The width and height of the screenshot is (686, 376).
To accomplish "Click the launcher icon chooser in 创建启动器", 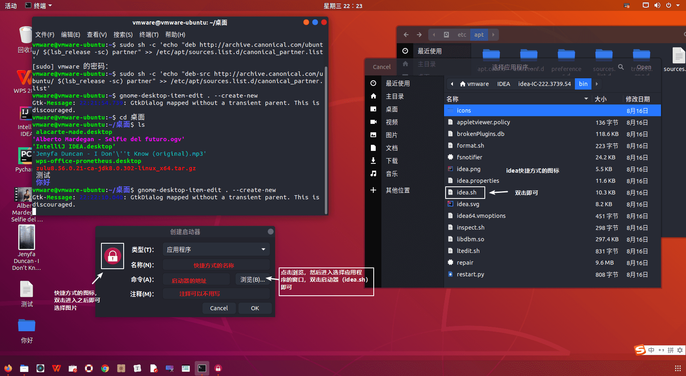I will [112, 256].
